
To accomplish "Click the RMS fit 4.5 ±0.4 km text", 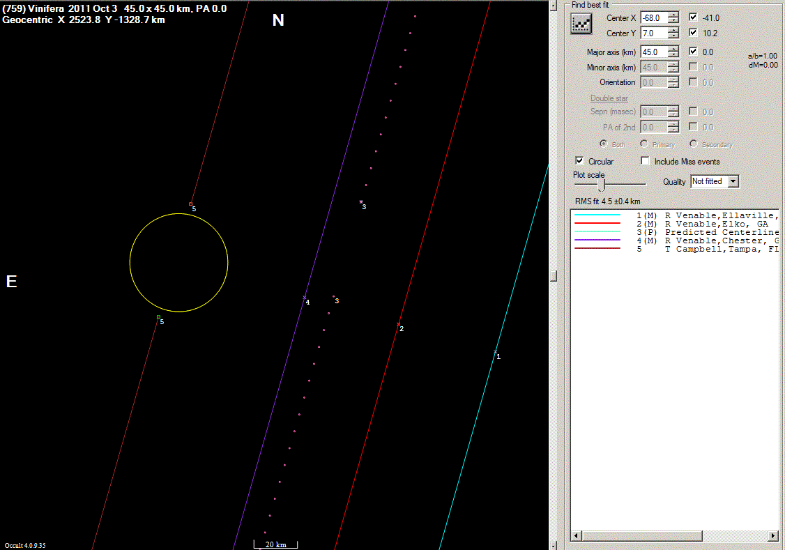I will tap(607, 201).
